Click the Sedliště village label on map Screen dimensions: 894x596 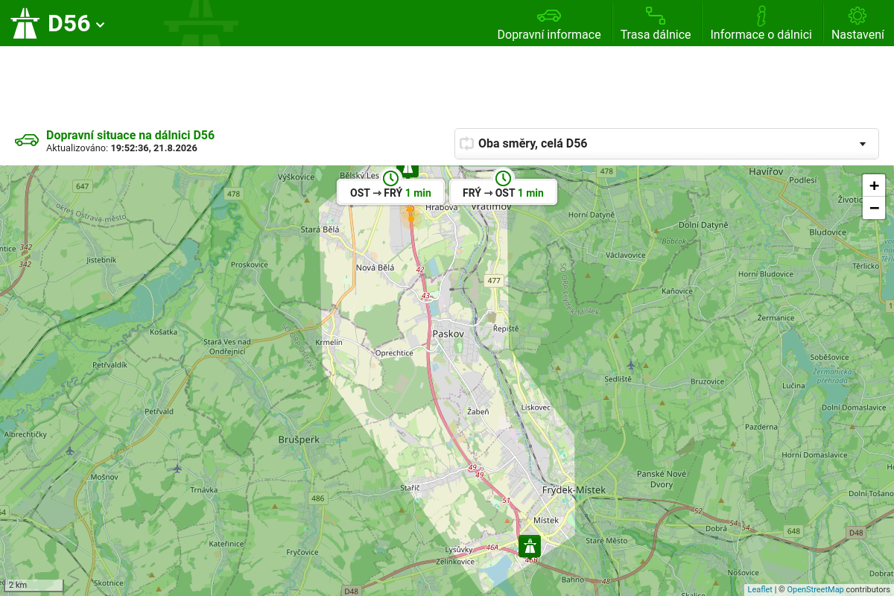(618, 379)
